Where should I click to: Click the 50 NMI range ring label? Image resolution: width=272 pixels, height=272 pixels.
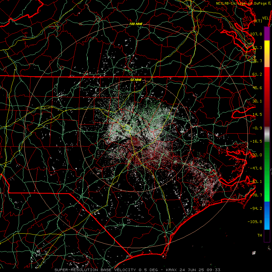[x=136, y=80]
